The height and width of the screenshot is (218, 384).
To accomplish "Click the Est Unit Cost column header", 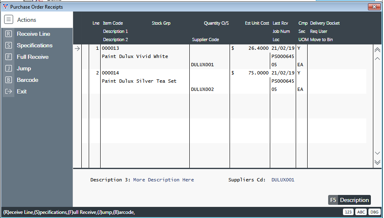I will tap(257, 23).
